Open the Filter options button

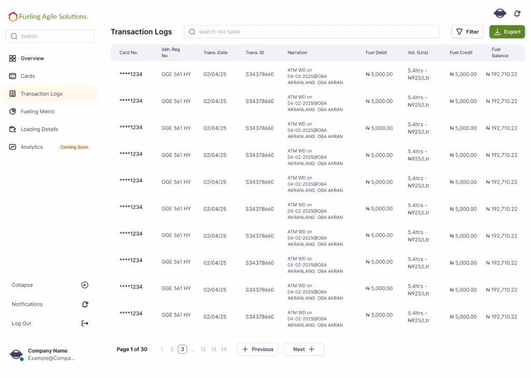467,32
